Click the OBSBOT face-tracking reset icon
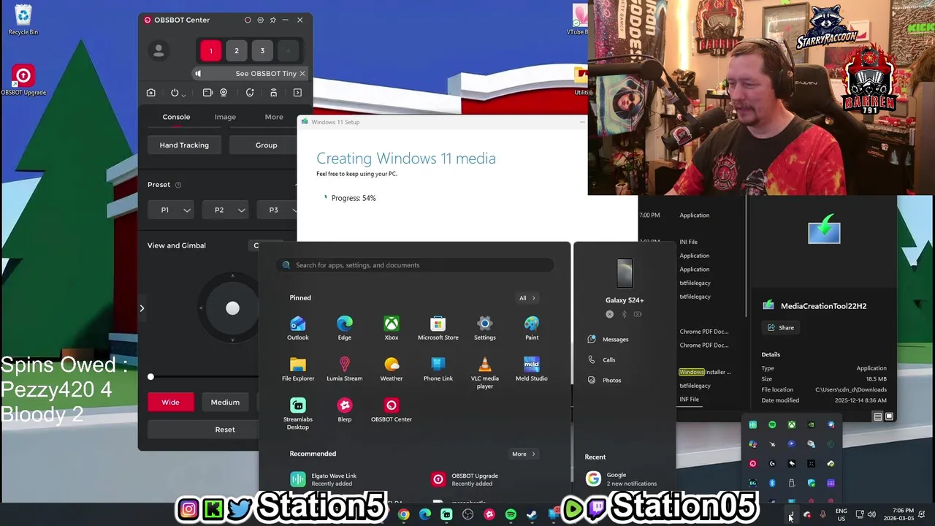This screenshot has height=526, width=935. point(250,93)
